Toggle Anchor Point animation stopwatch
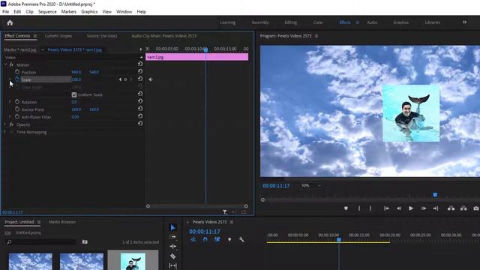This screenshot has width=480, height=270. (17, 109)
